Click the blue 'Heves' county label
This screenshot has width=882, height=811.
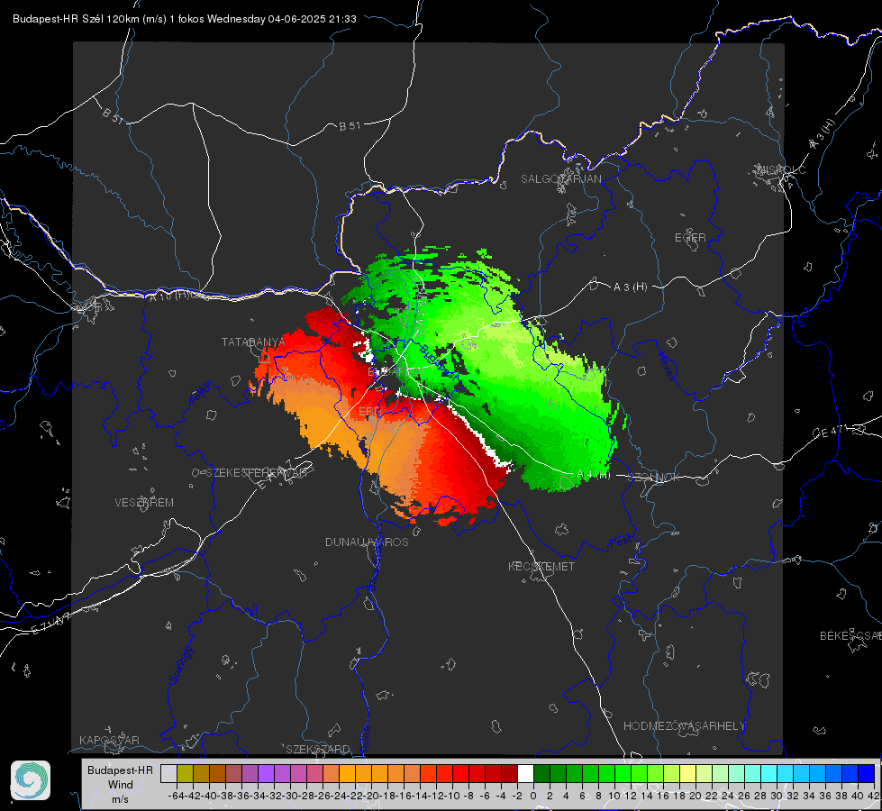666,366
